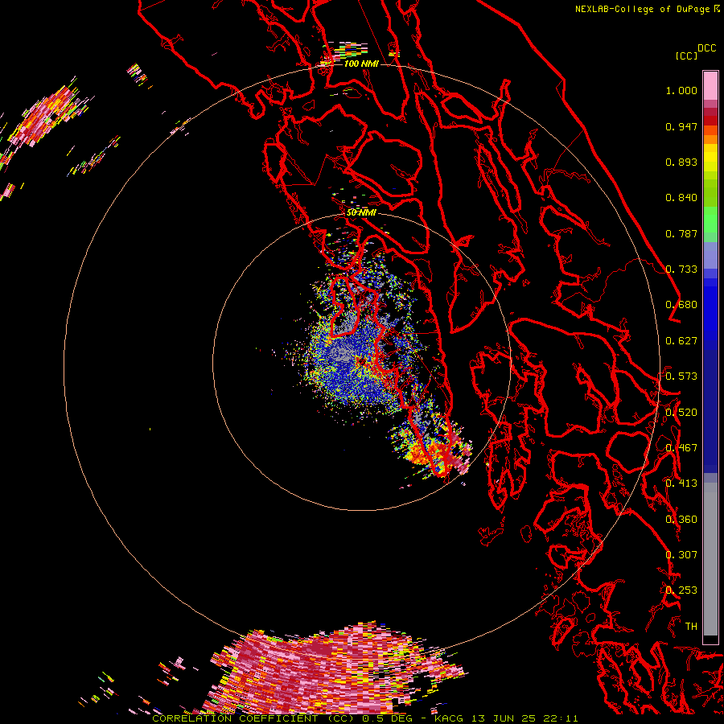Click the 50 NMI range ring label

coord(361,212)
